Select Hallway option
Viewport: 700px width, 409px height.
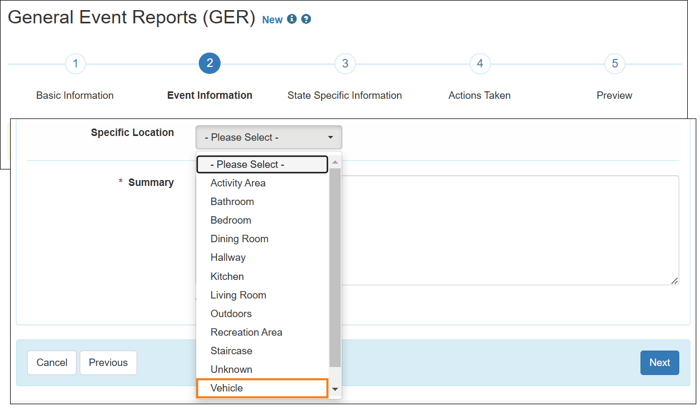pyautogui.click(x=263, y=258)
